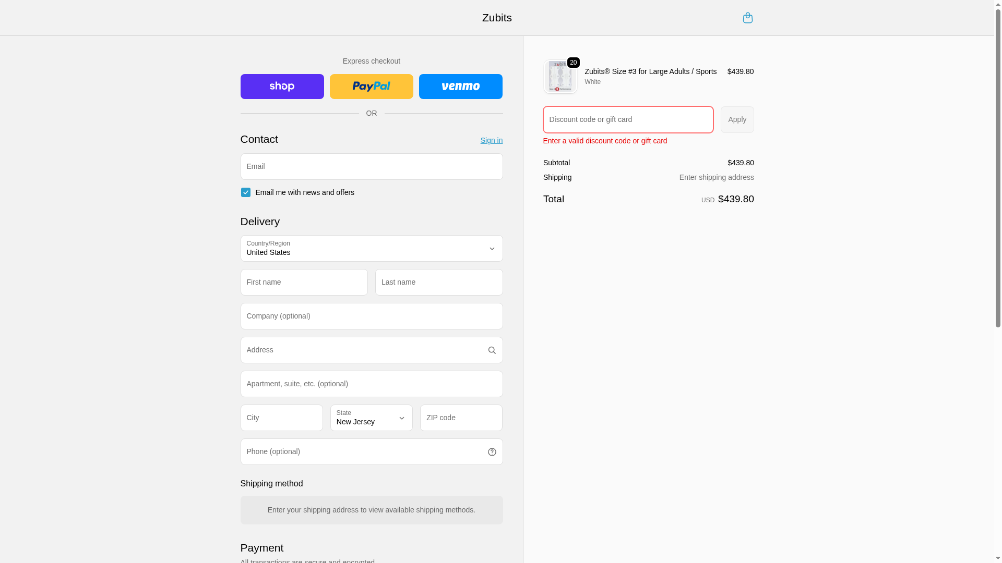The image size is (1002, 563).
Task: Click the address search magnifier icon
Action: (492, 350)
